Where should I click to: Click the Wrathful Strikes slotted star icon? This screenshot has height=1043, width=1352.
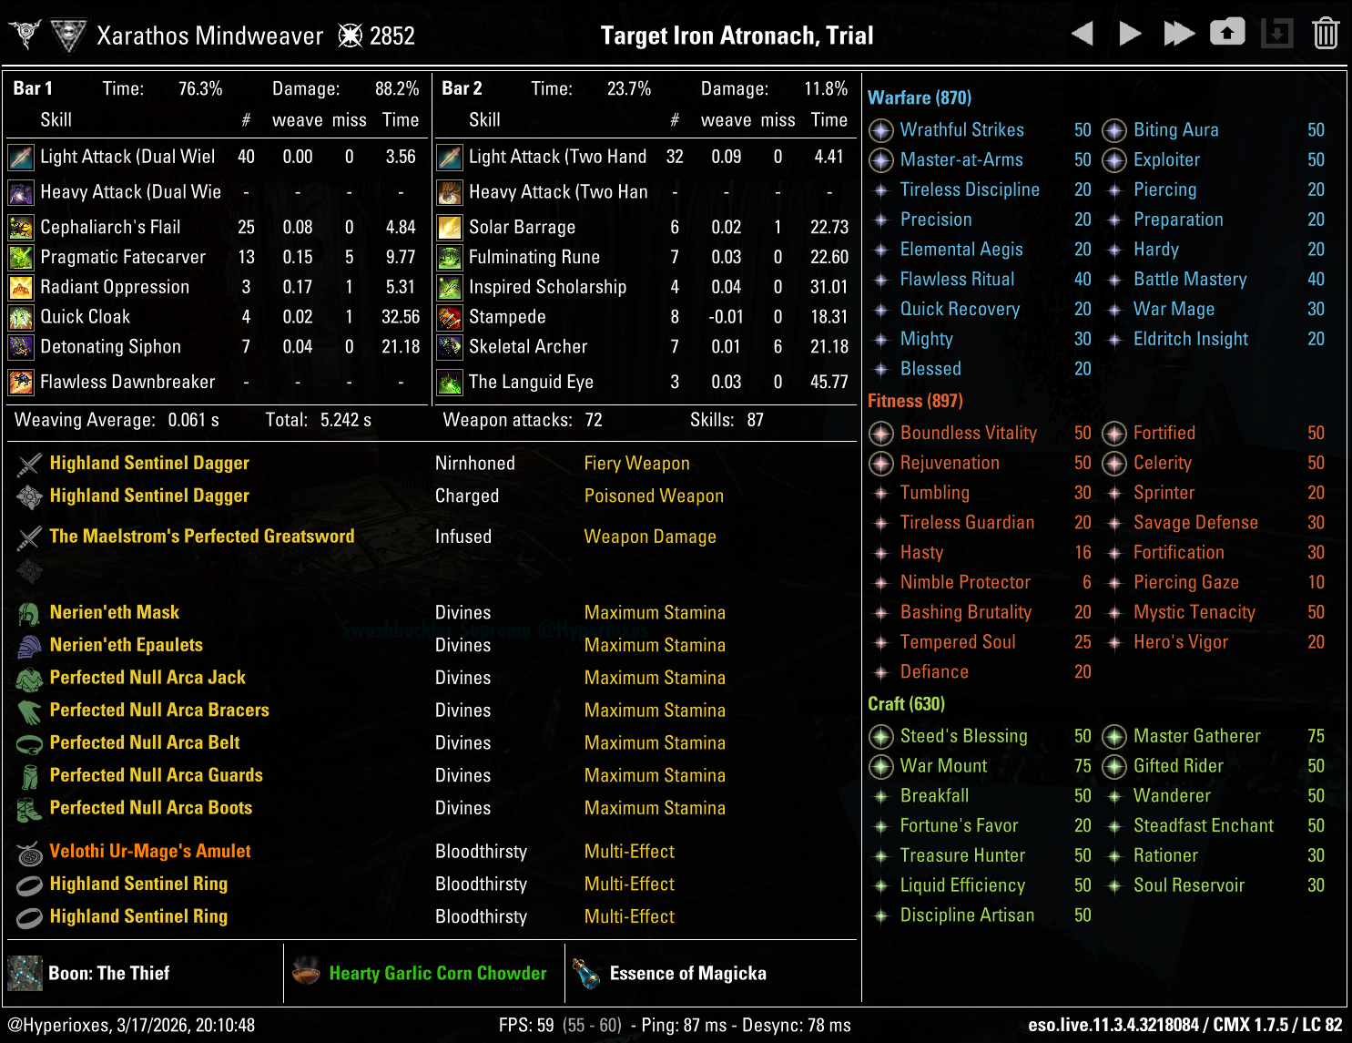click(880, 130)
